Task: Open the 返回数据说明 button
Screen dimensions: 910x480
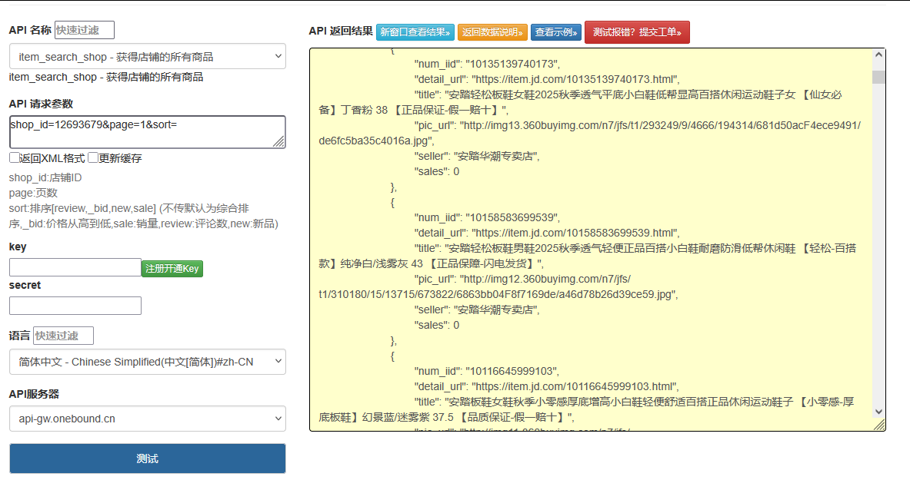Action: click(492, 32)
